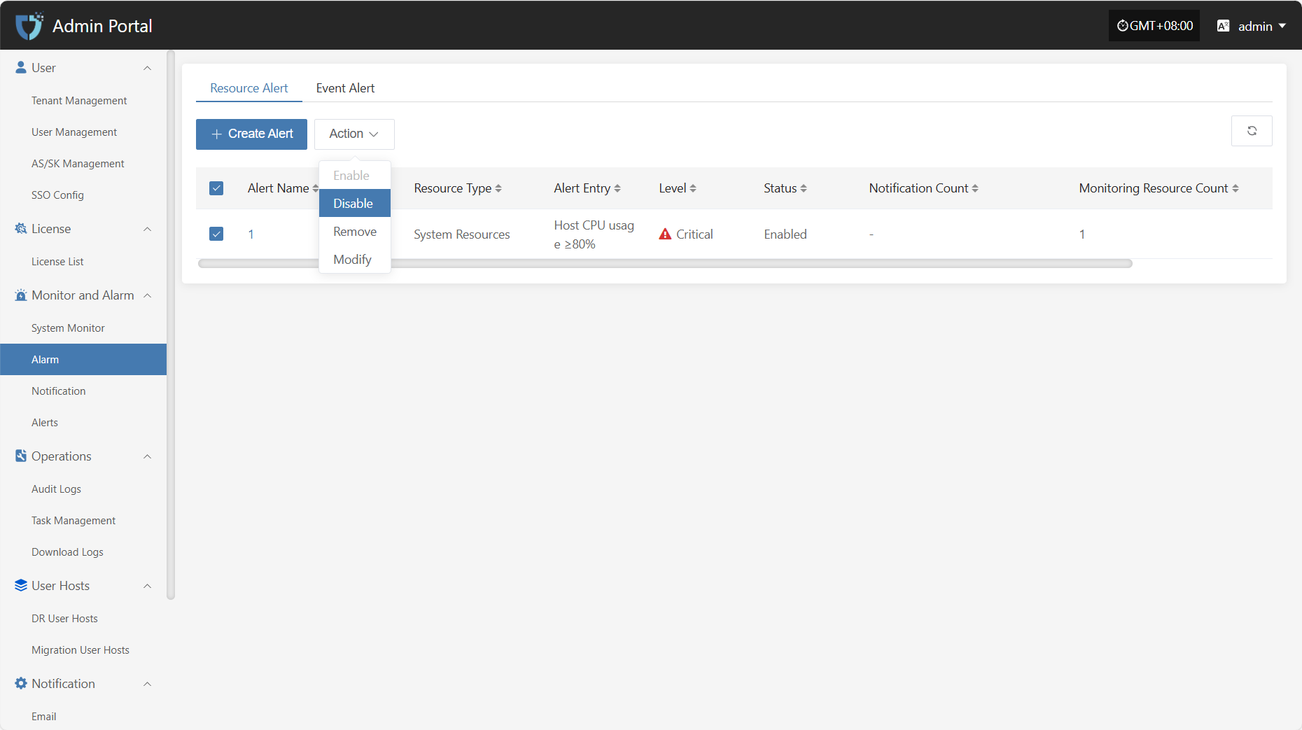Sort by Resource Type arrows

click(x=498, y=188)
